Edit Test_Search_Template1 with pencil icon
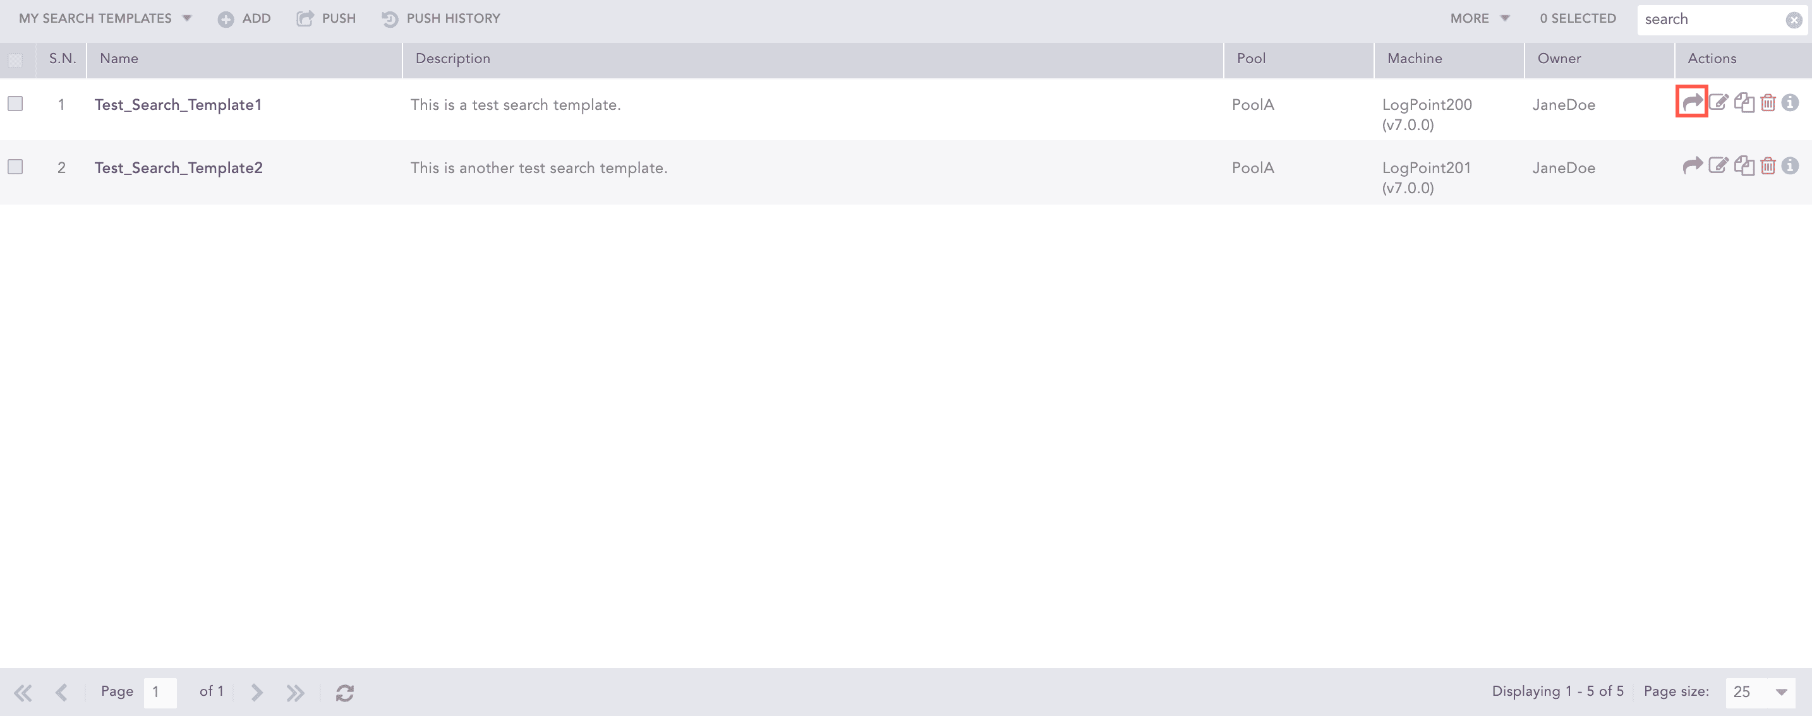The width and height of the screenshot is (1812, 716). coord(1718,102)
